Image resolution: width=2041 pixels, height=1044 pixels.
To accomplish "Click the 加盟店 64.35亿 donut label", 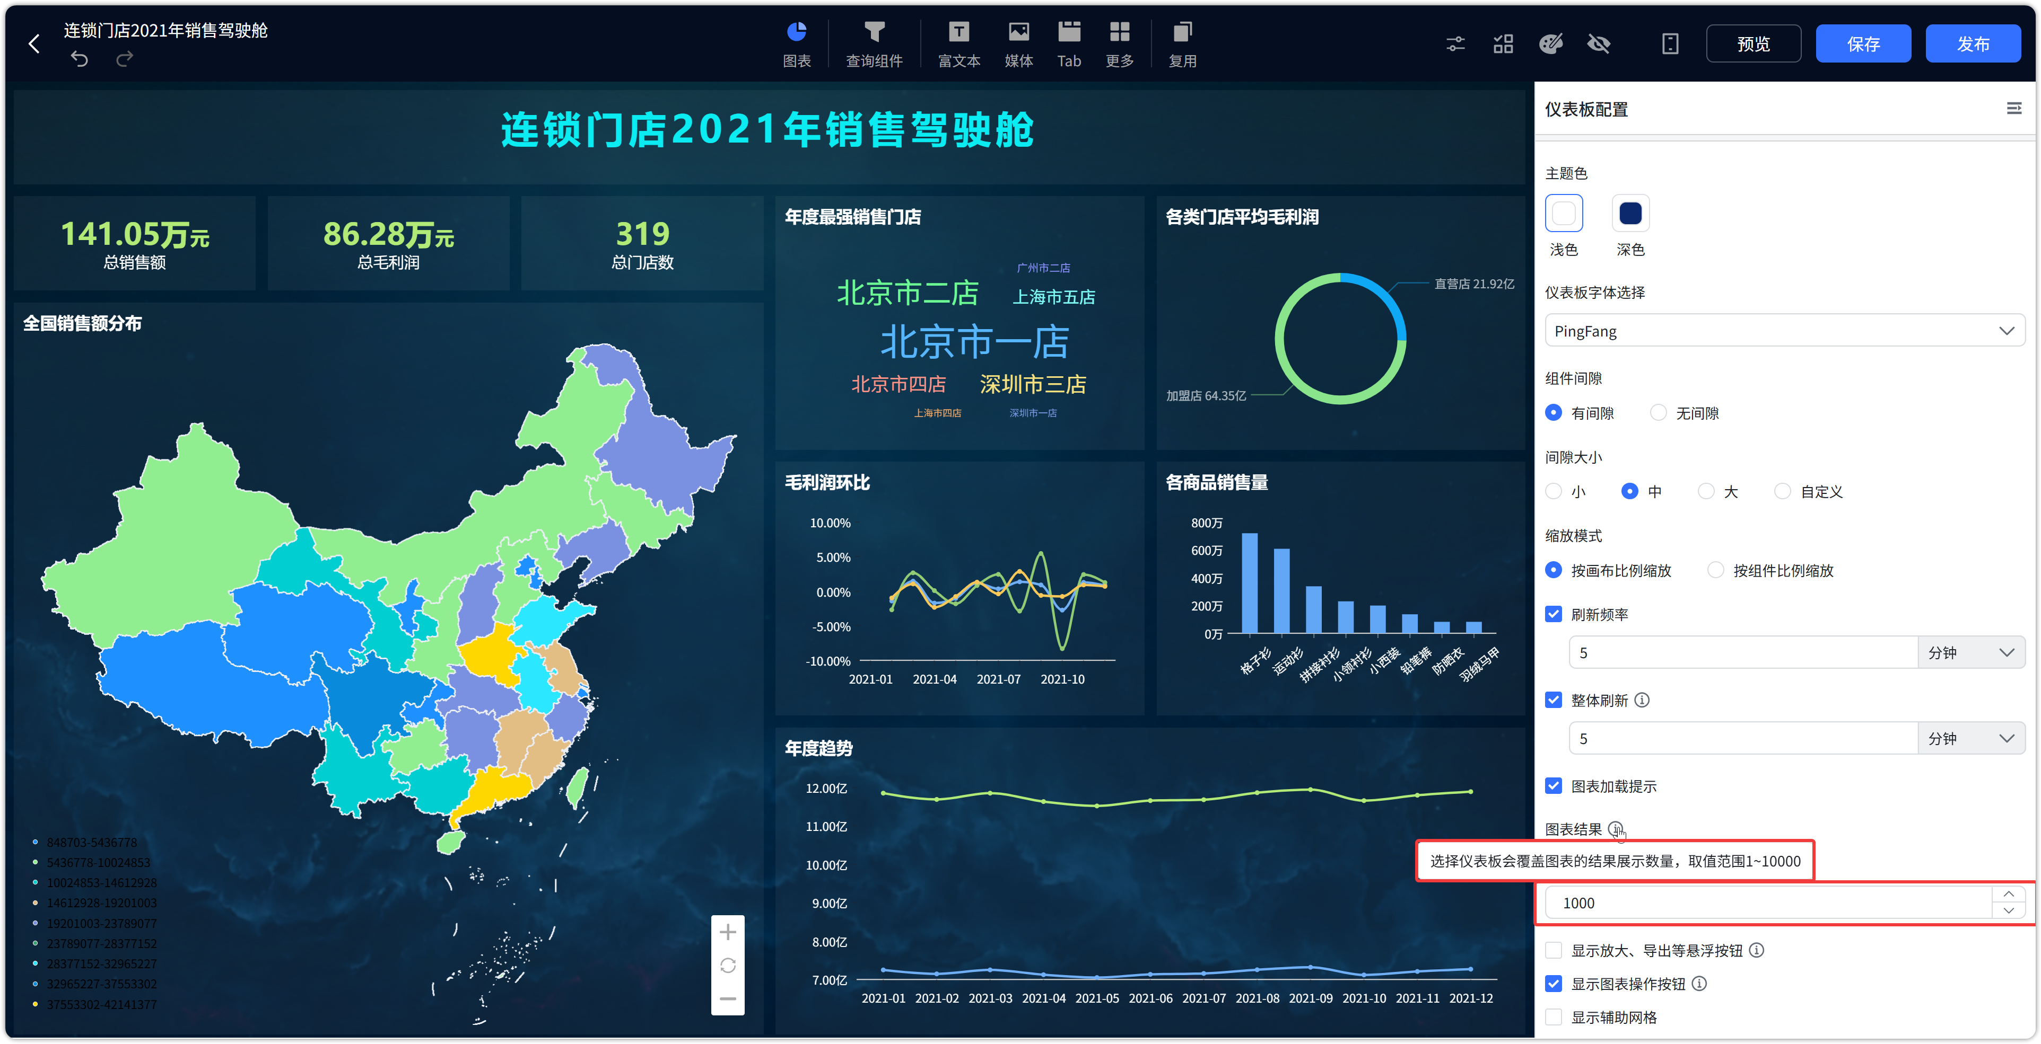I will [1206, 395].
